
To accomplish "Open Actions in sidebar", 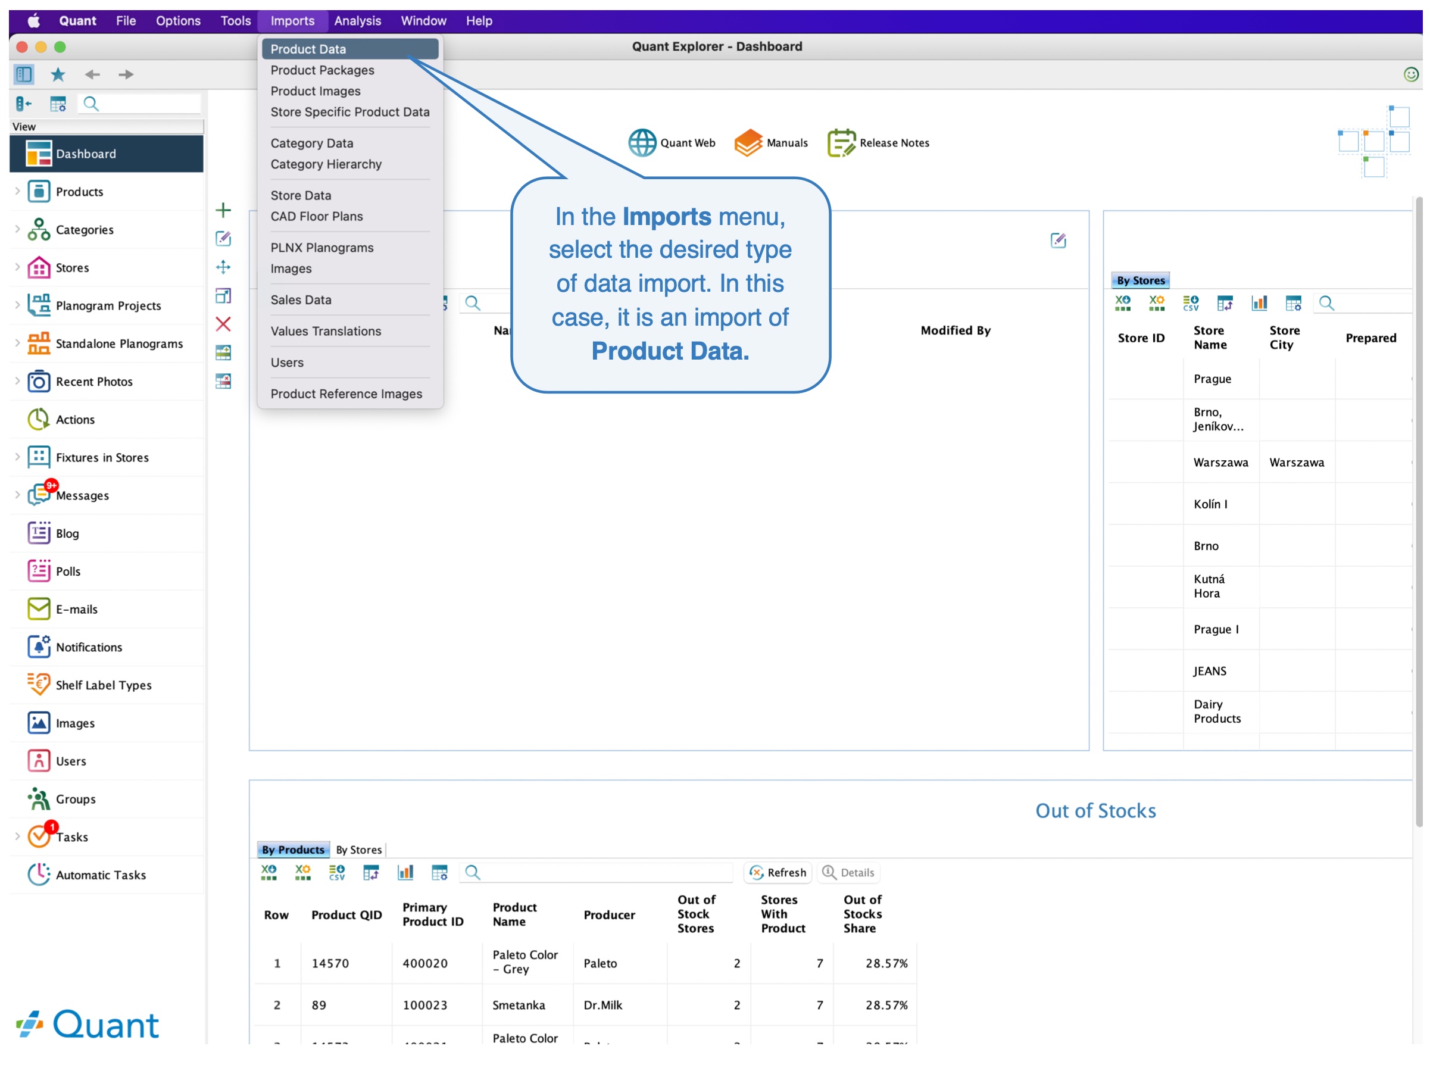I will pos(107,420).
